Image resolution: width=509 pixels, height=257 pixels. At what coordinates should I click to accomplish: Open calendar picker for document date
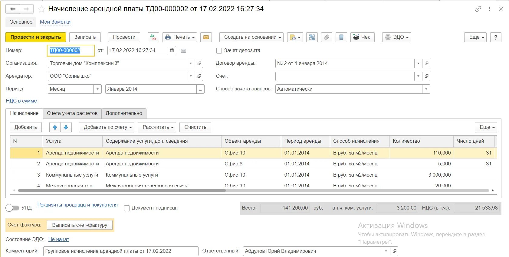[172, 50]
